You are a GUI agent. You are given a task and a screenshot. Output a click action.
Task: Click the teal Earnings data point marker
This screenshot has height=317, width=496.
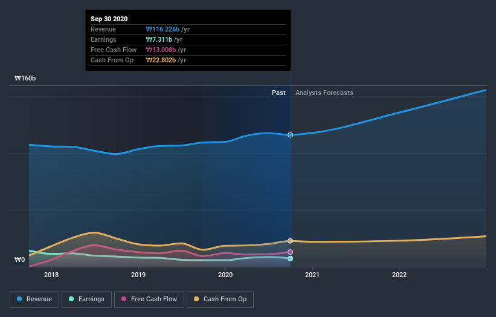(290, 258)
